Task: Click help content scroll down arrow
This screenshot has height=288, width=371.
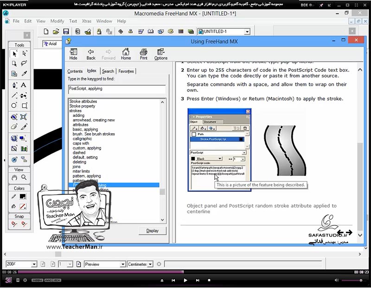Action: click(360, 235)
